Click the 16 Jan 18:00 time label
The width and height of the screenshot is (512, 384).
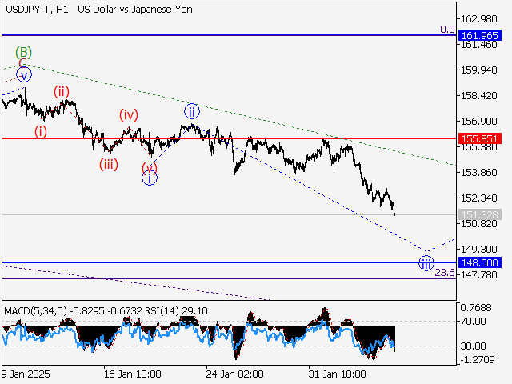[133, 373]
